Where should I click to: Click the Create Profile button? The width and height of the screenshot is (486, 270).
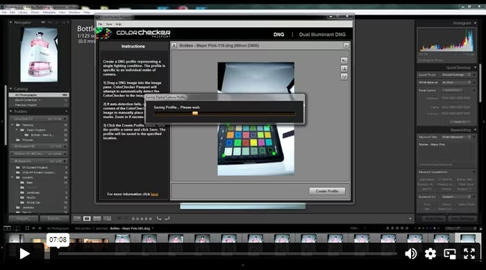[327, 191]
